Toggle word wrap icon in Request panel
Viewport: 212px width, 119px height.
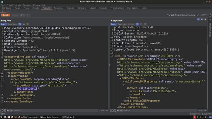(20, 24)
